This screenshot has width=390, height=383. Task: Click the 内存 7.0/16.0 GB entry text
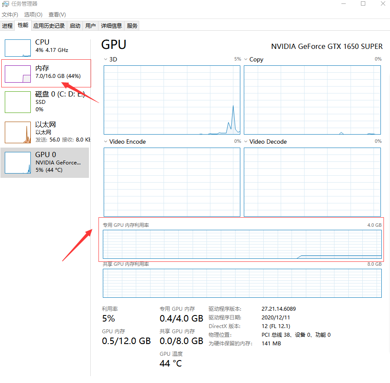click(x=58, y=76)
